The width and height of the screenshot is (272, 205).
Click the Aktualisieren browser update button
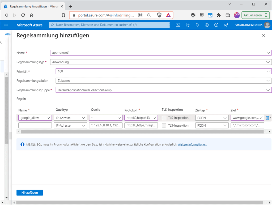click(256, 15)
